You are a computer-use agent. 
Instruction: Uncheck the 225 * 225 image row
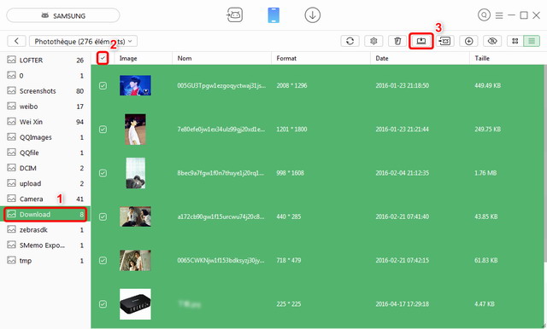coord(103,304)
